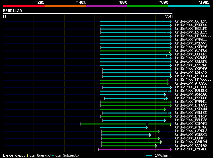Click the cyan alignment bar of C6TBX3
Screen dimensions: 213x158
pyautogui.click(x=136, y=22)
